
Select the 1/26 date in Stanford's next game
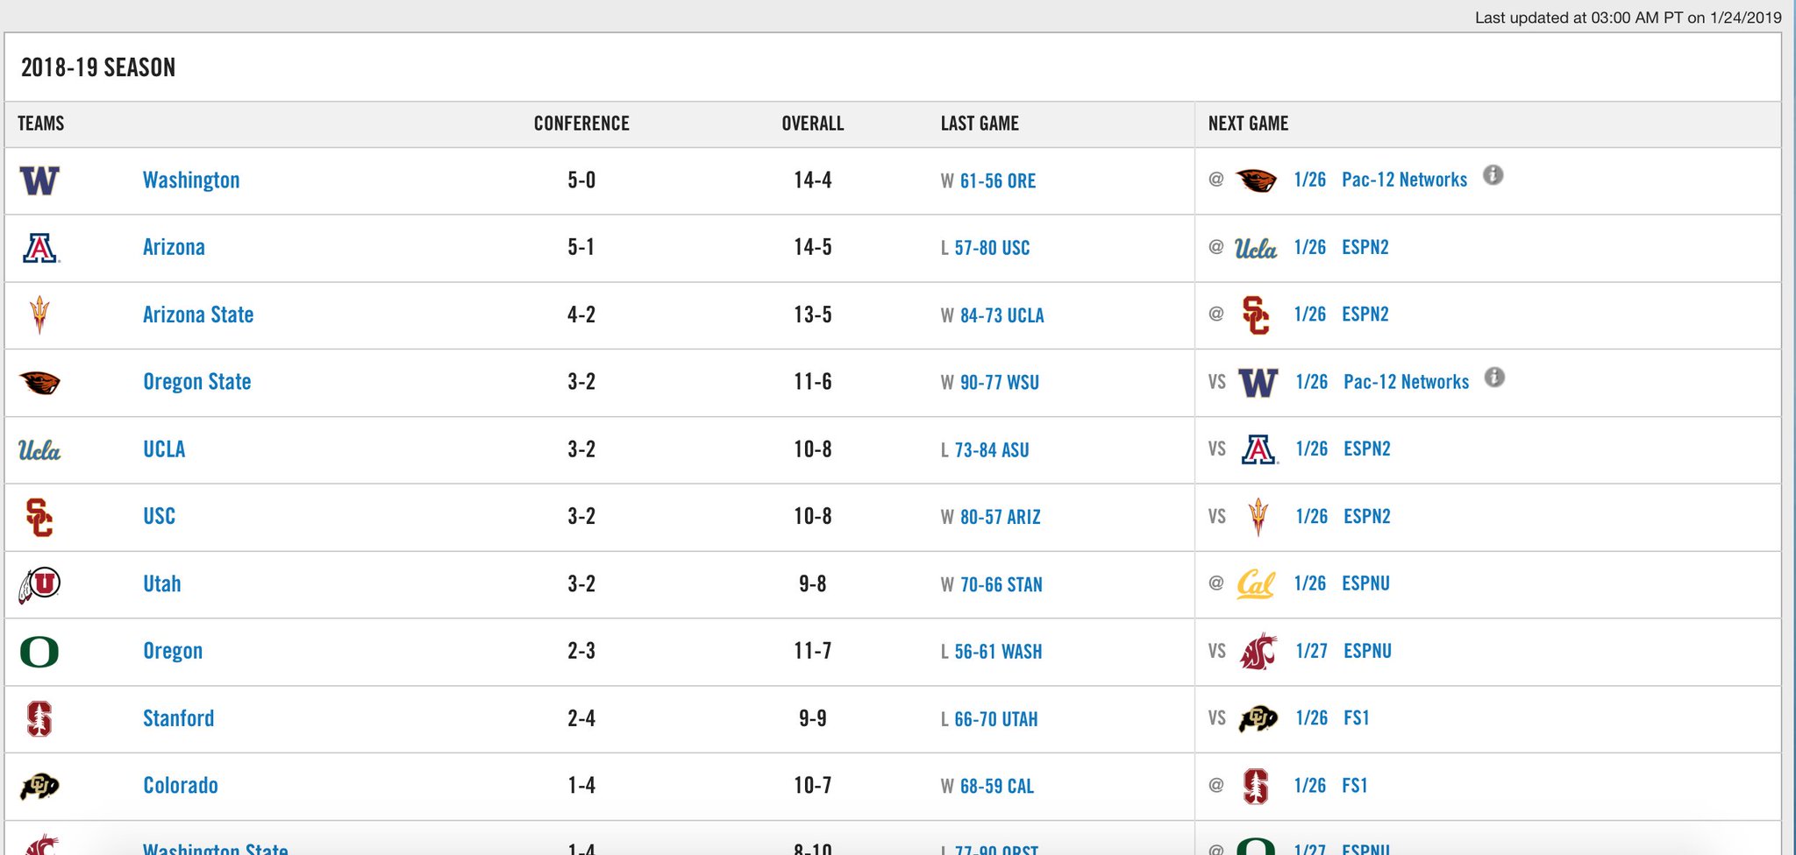tap(1312, 718)
